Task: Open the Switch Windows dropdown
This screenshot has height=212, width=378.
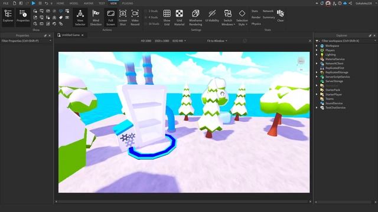Action: coord(228,17)
